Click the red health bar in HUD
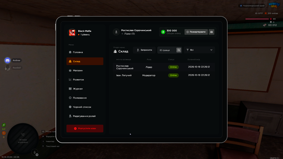 (x=257, y=19)
